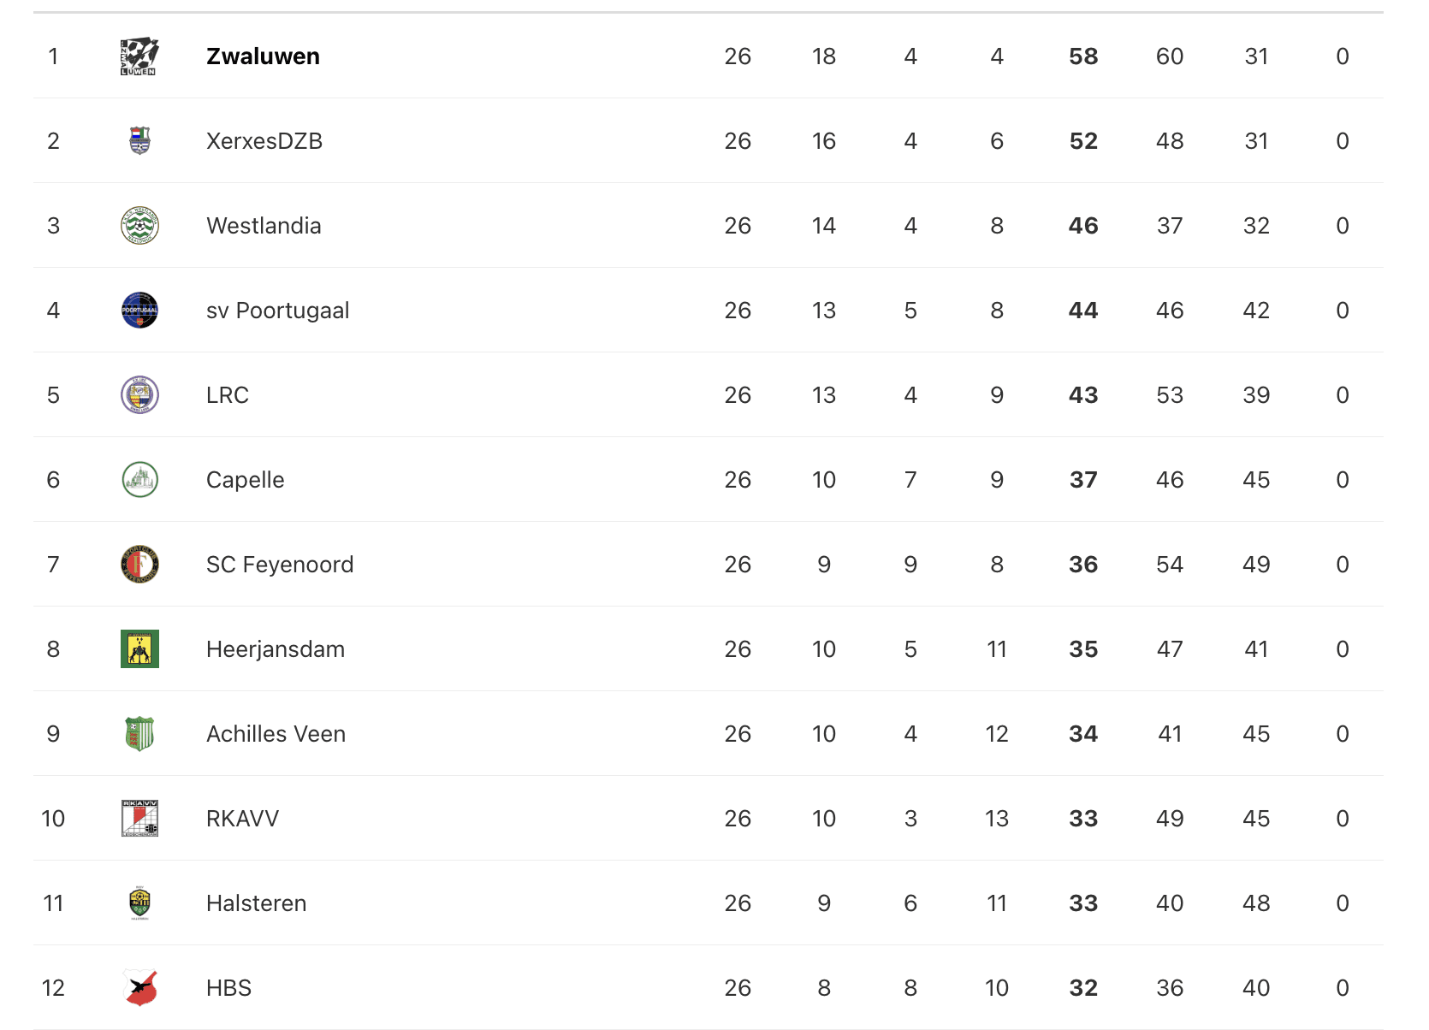Select the HBS team name
This screenshot has height=1030, width=1429.
228,988
